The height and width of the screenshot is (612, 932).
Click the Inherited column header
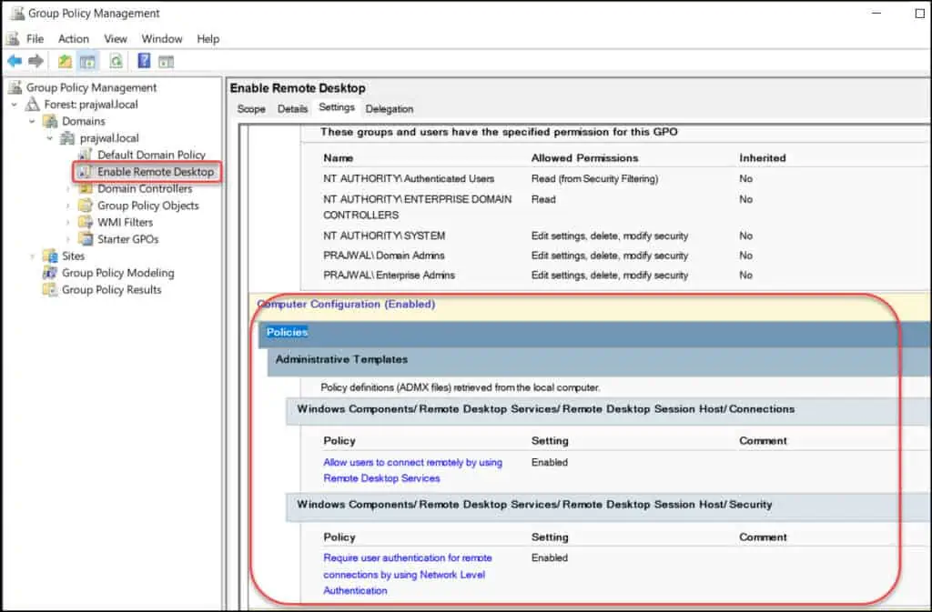tap(763, 158)
